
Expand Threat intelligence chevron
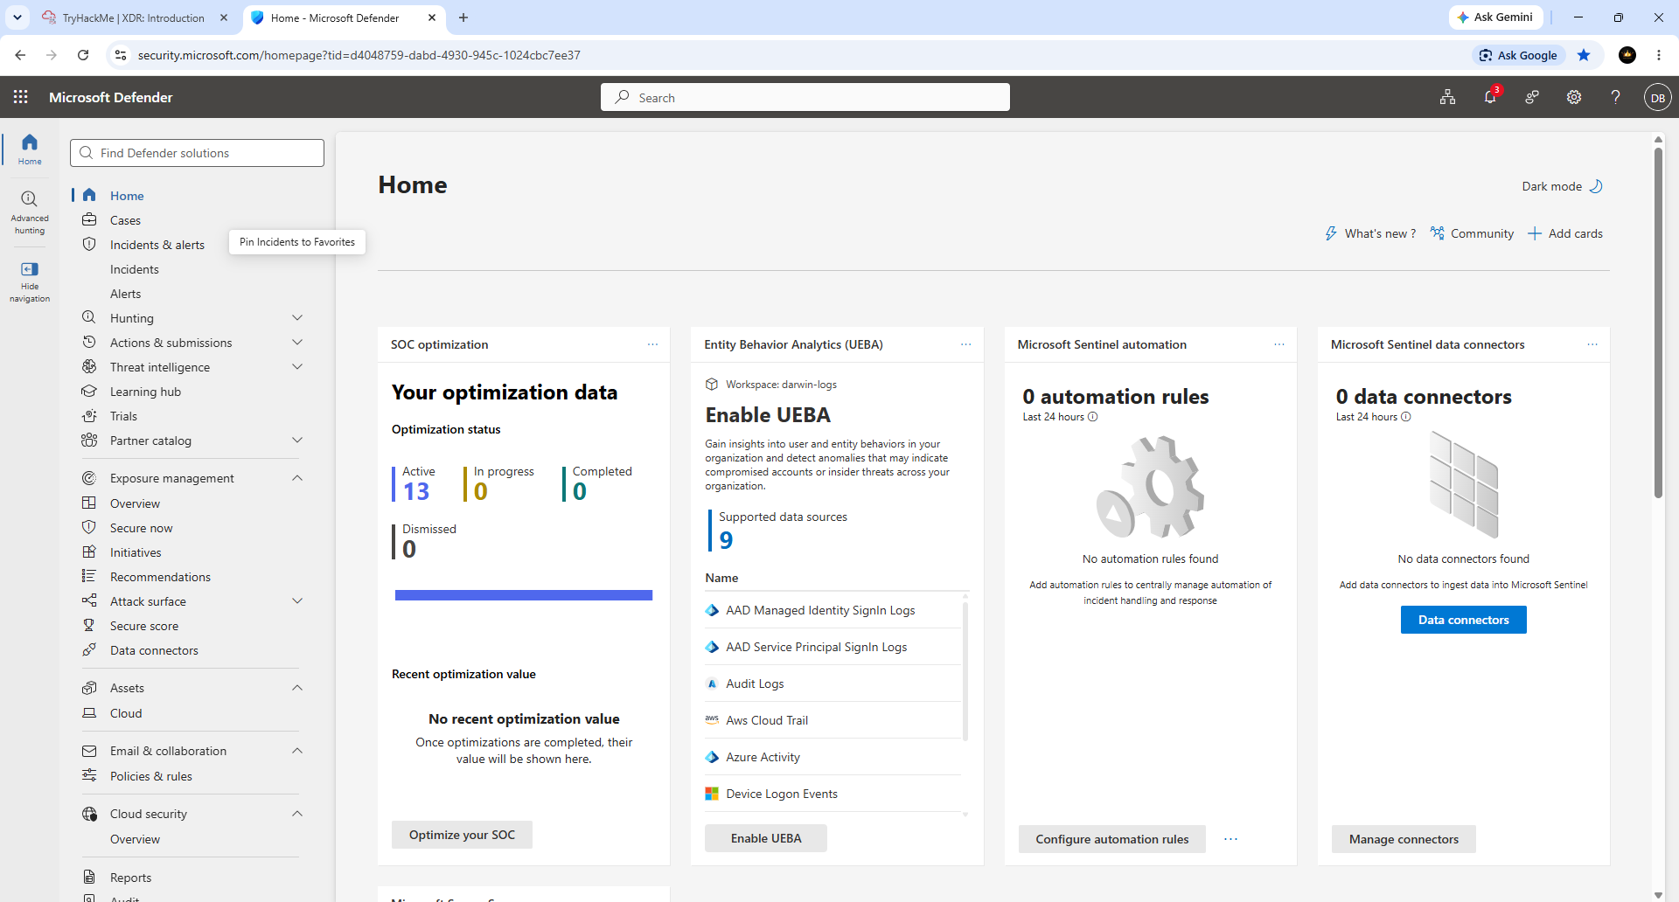(297, 367)
